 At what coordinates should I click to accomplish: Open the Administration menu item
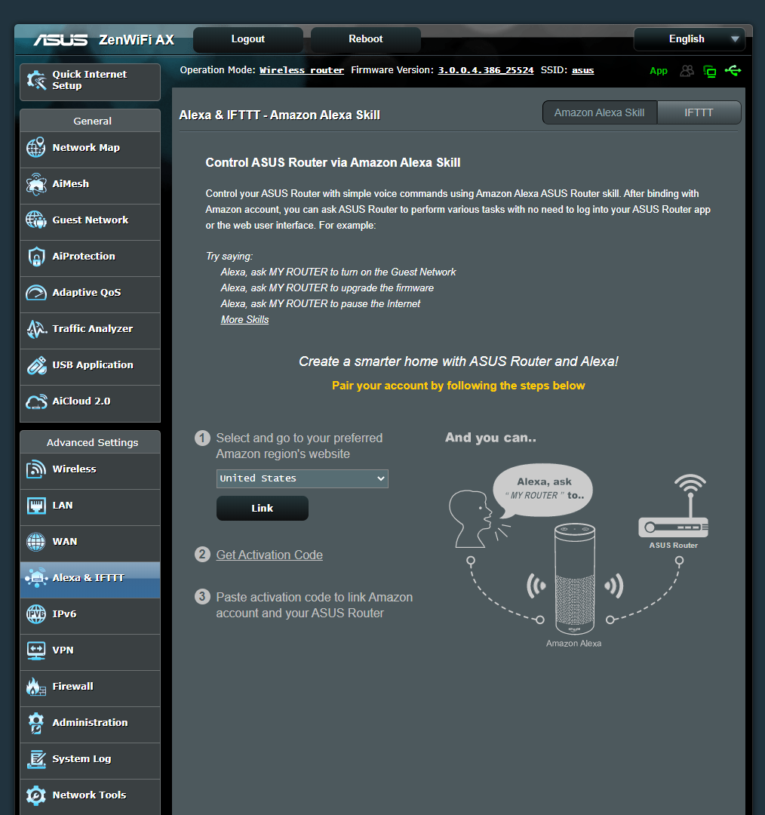coord(90,725)
